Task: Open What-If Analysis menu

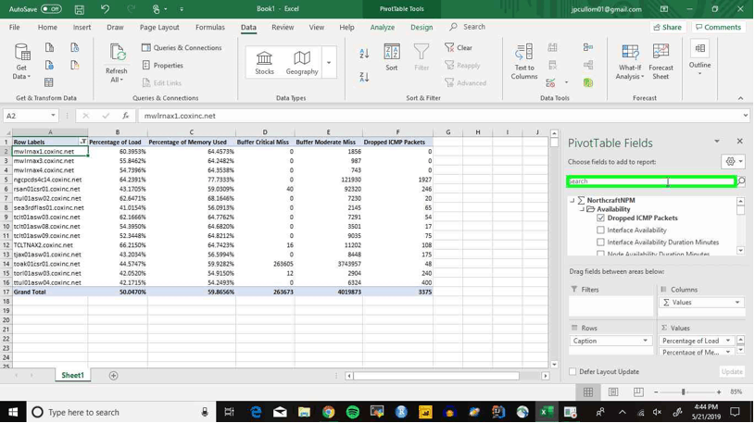Action: click(x=630, y=62)
